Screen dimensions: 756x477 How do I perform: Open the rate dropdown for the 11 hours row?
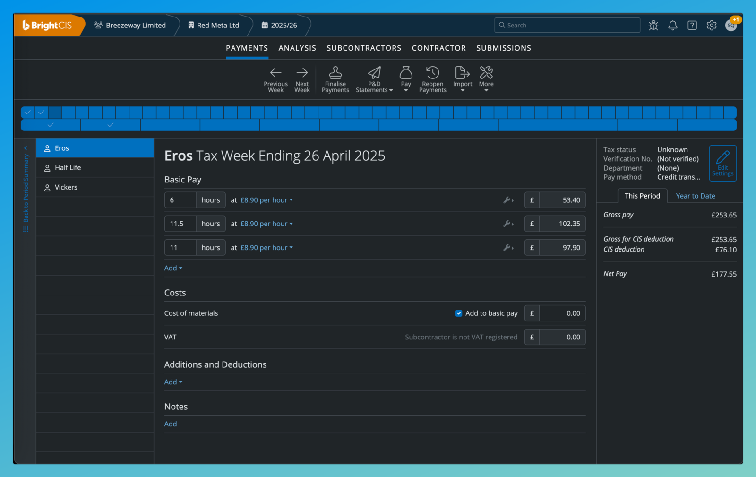click(x=266, y=248)
